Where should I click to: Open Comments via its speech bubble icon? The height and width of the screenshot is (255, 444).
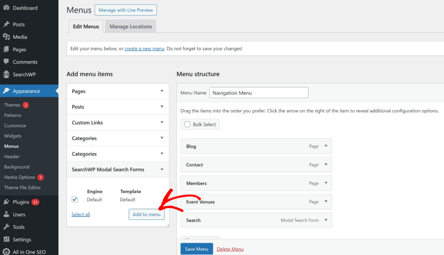[6, 62]
